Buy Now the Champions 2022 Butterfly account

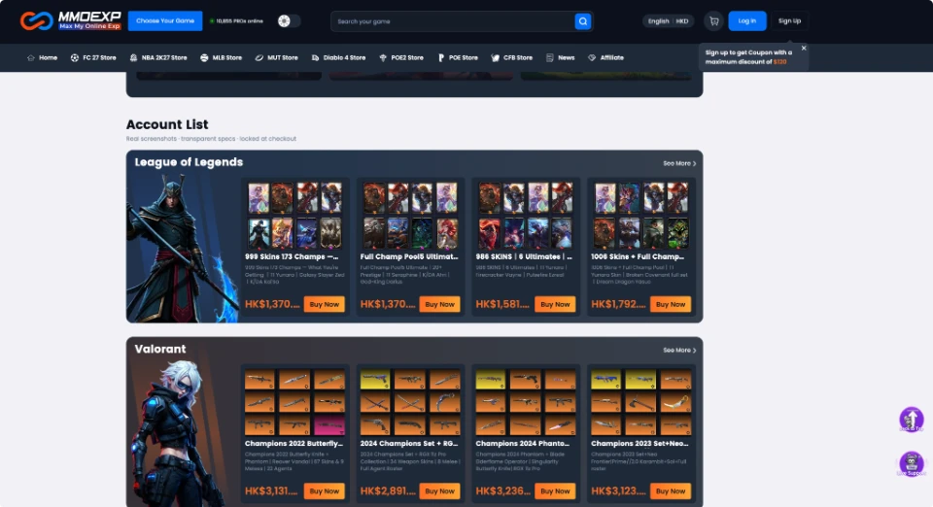coord(325,490)
